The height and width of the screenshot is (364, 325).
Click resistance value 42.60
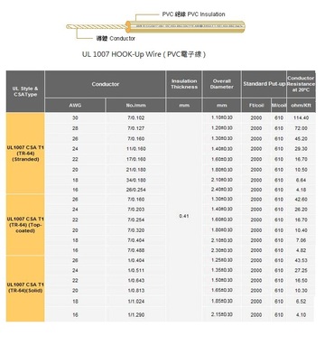[x=301, y=200]
